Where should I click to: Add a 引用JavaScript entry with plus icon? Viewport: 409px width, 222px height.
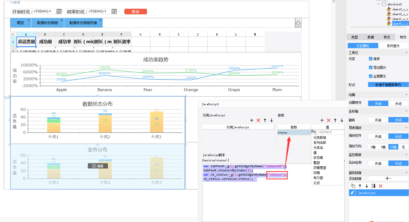click(x=252, y=120)
